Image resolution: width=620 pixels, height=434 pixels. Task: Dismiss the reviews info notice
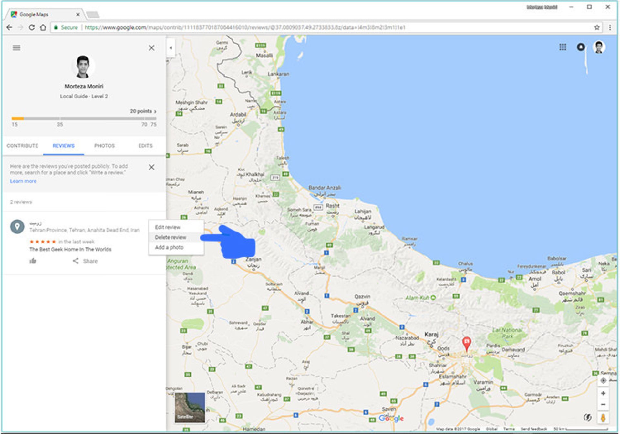151,167
